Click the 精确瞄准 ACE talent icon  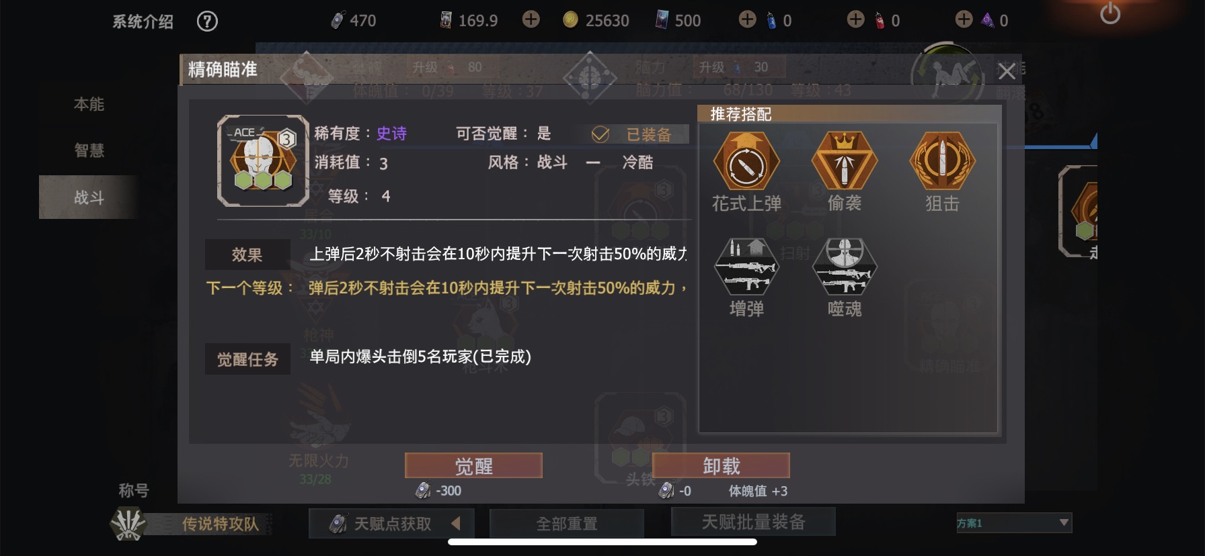click(x=263, y=160)
